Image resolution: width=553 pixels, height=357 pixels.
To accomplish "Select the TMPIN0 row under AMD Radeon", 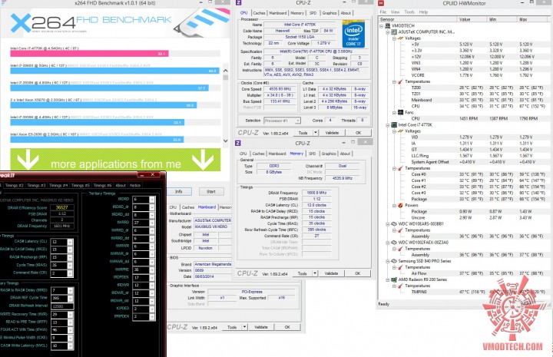I will click(465, 292).
